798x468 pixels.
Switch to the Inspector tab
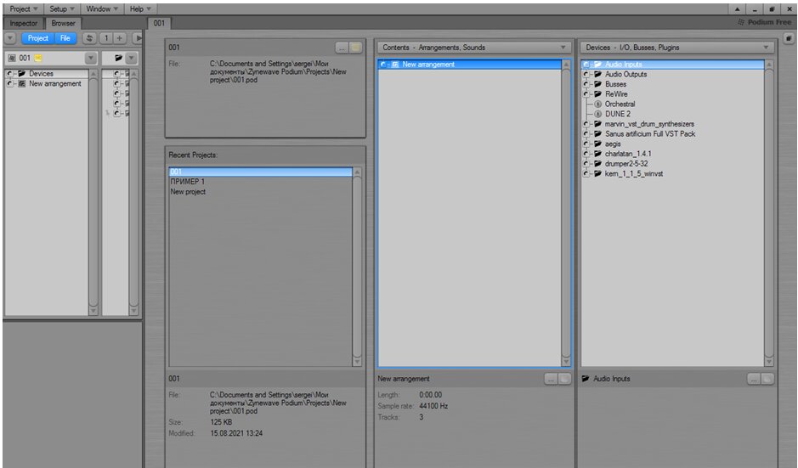[24, 24]
